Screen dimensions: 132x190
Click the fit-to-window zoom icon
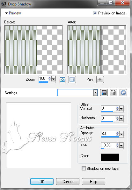point(62,79)
